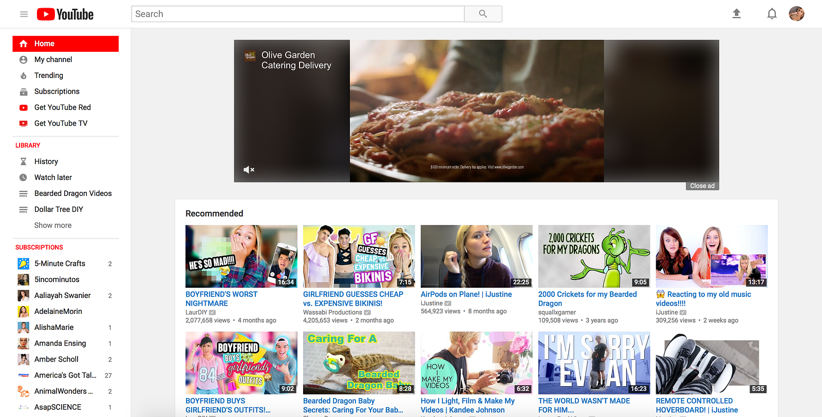The image size is (822, 417).
Task: Open the upload video icon
Action: coord(736,14)
